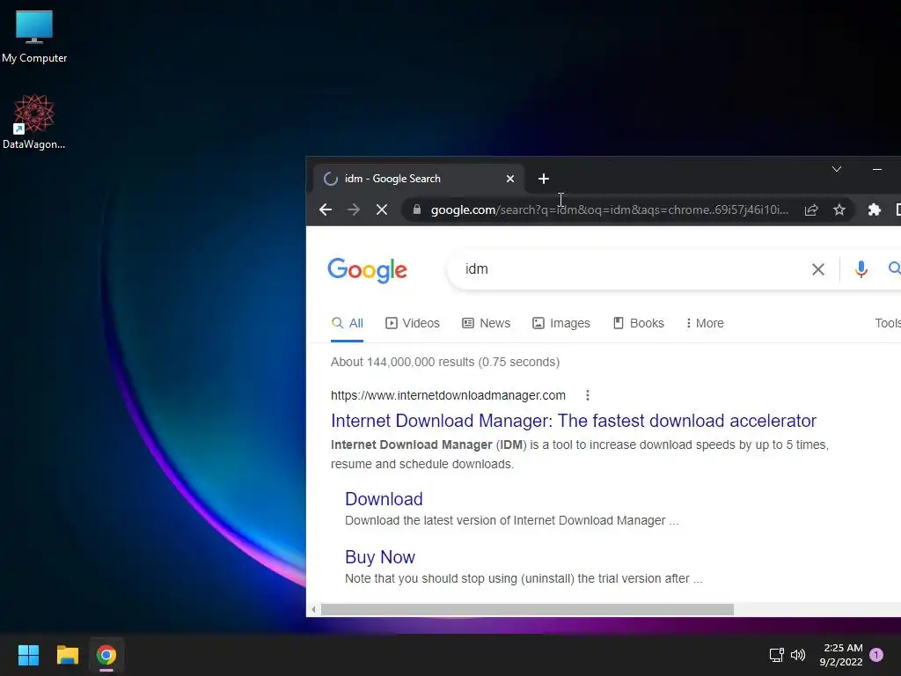Open the DataWagon desktop shortcut
The image size is (901, 676).
34,121
